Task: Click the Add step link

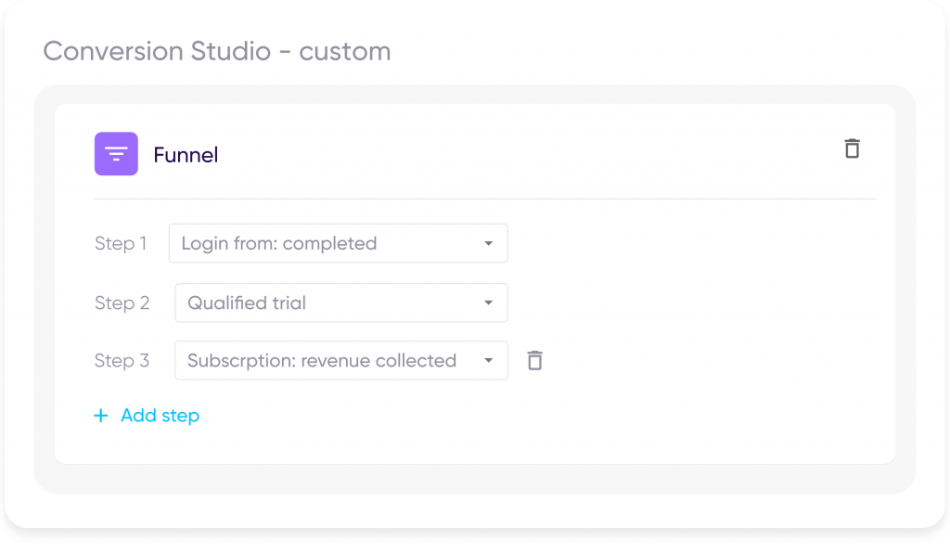Action: pyautogui.click(x=160, y=415)
